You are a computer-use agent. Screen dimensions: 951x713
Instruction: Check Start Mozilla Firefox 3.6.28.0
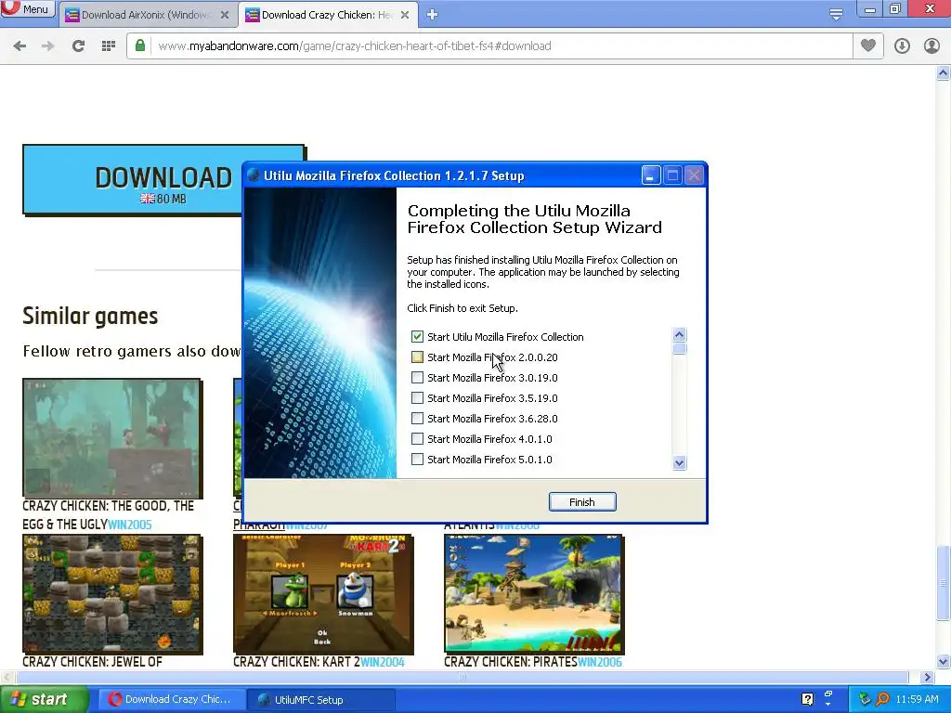coord(417,419)
